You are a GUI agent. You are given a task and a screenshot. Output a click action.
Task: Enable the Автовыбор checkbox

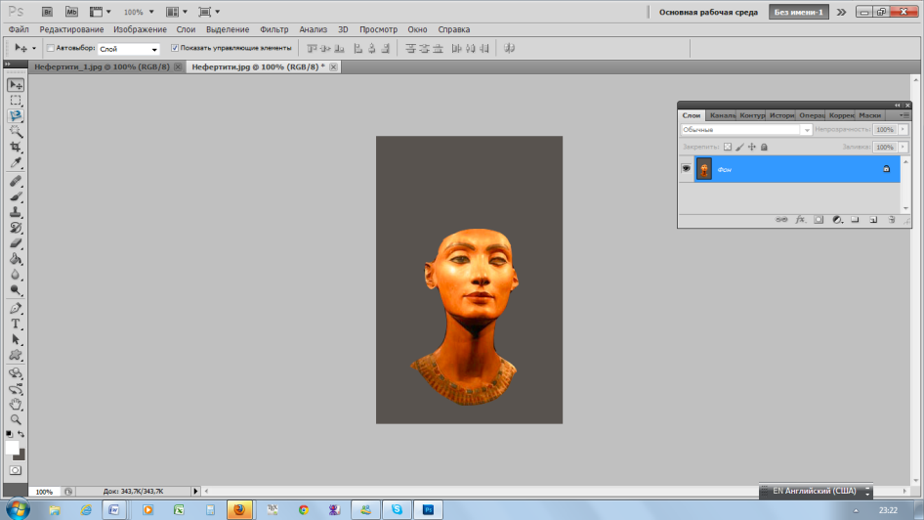point(51,48)
